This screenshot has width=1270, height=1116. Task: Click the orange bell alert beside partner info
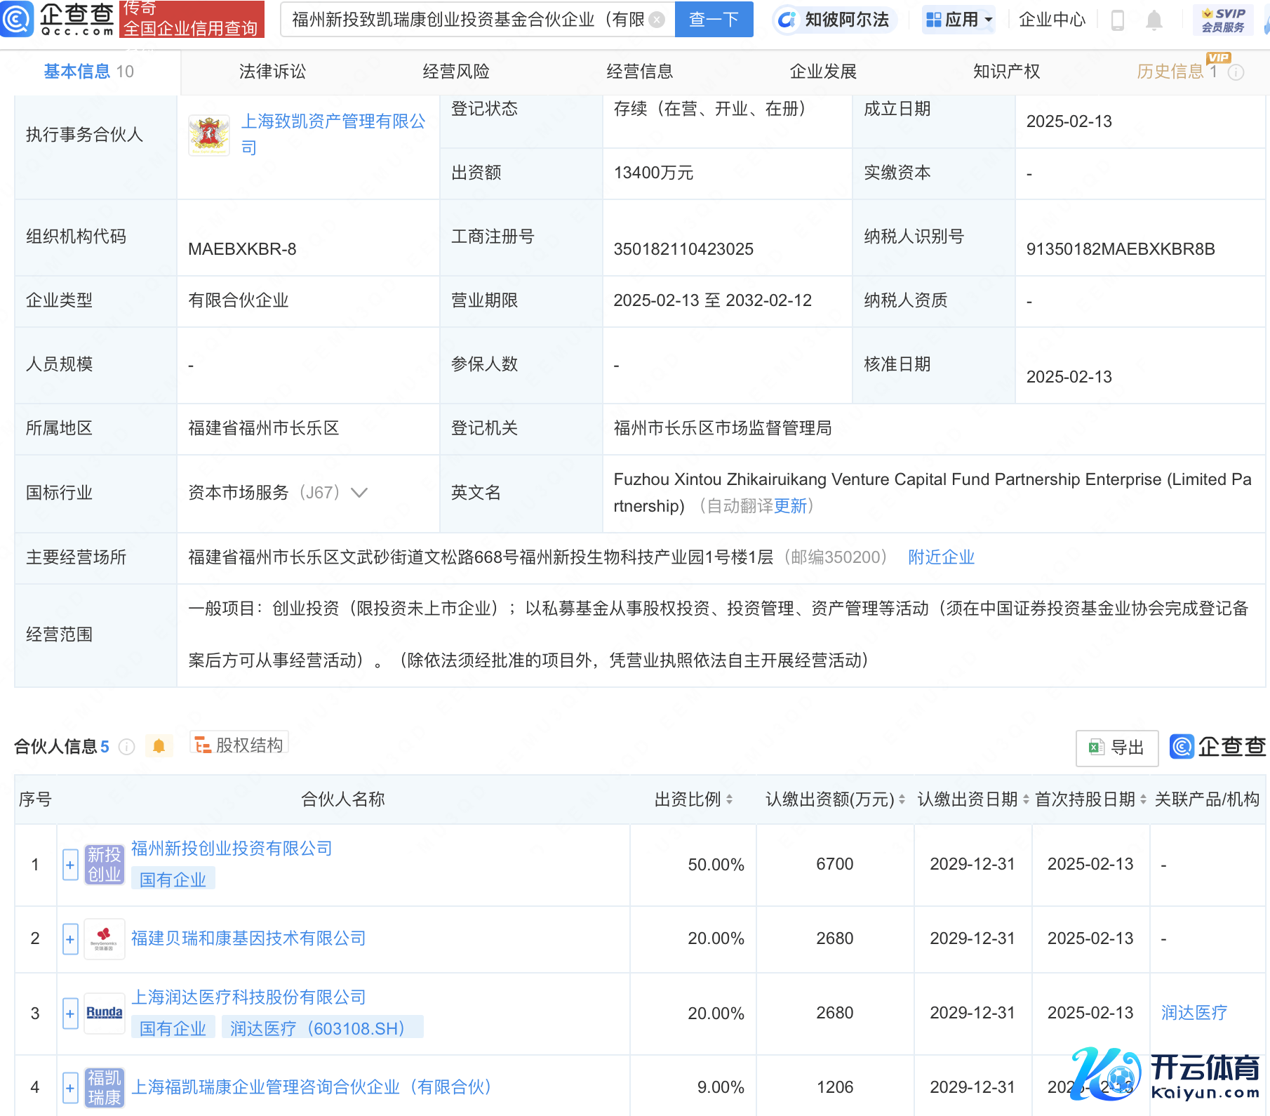pos(159,746)
